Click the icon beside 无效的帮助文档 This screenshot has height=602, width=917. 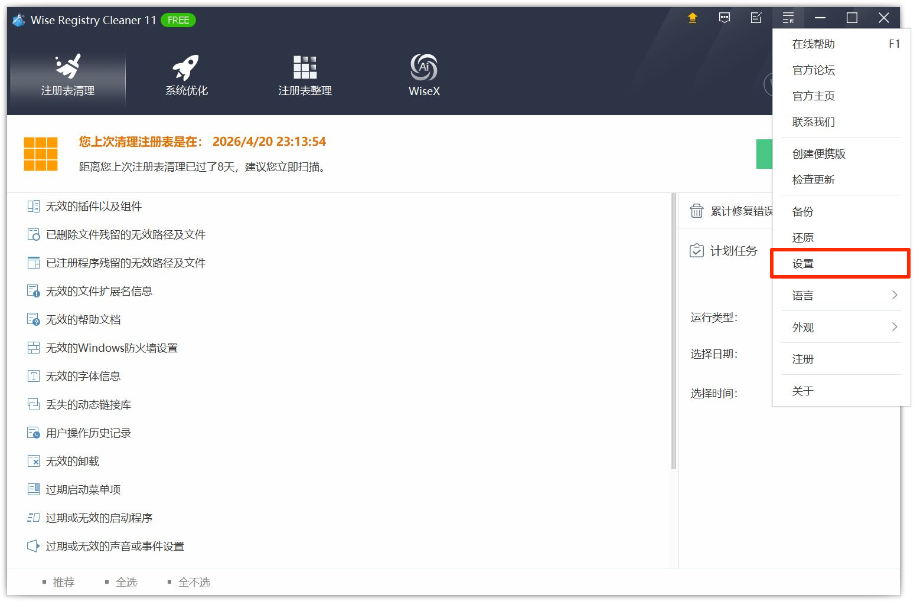coord(34,320)
